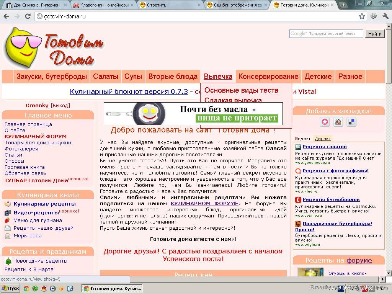This screenshot has height=294, width=392.
Task: Click the Christmas tree icon beside Новогодние рецепты
Action: pyautogui.click(x=8, y=261)
